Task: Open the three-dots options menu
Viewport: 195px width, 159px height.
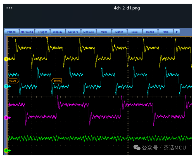Action: pyautogui.click(x=9, y=8)
